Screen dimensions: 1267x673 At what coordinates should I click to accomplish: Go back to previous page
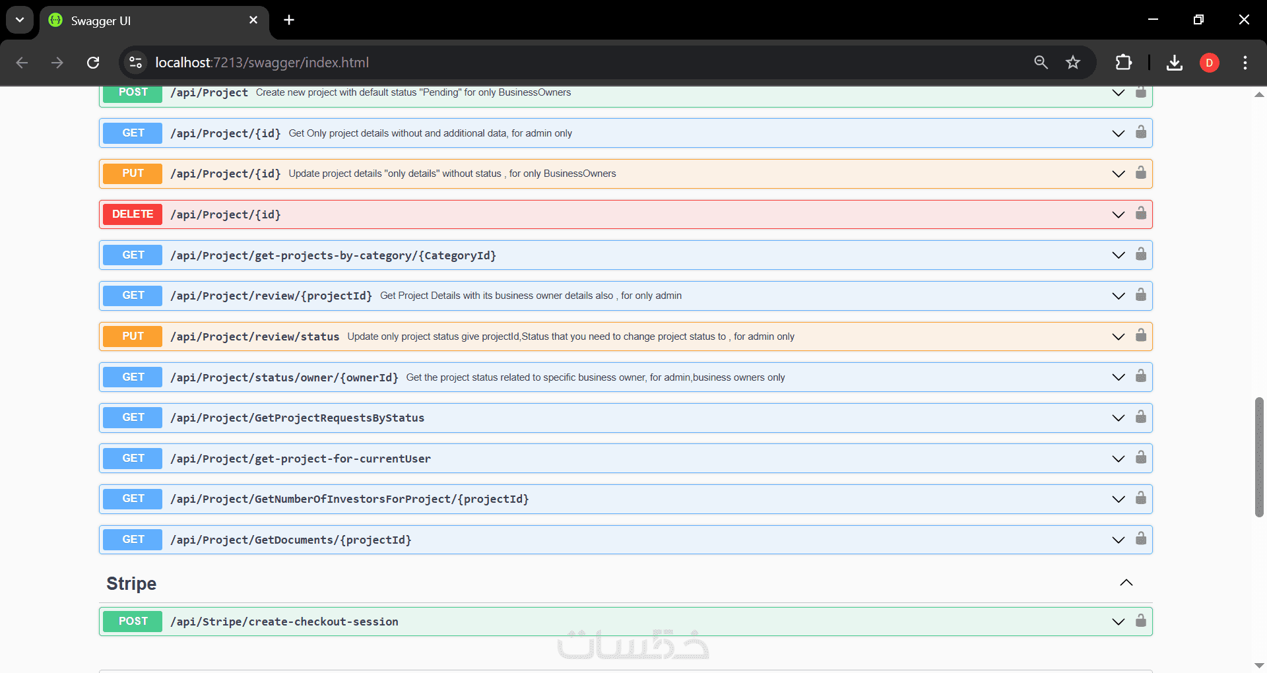coord(22,63)
